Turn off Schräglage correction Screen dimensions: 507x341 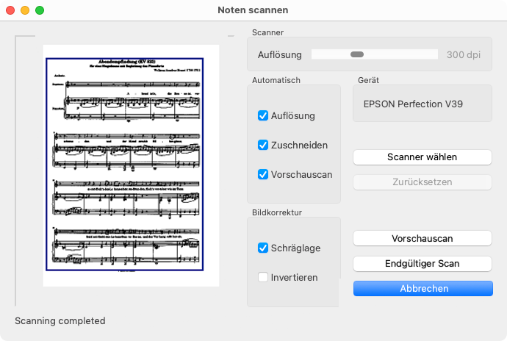(x=263, y=248)
